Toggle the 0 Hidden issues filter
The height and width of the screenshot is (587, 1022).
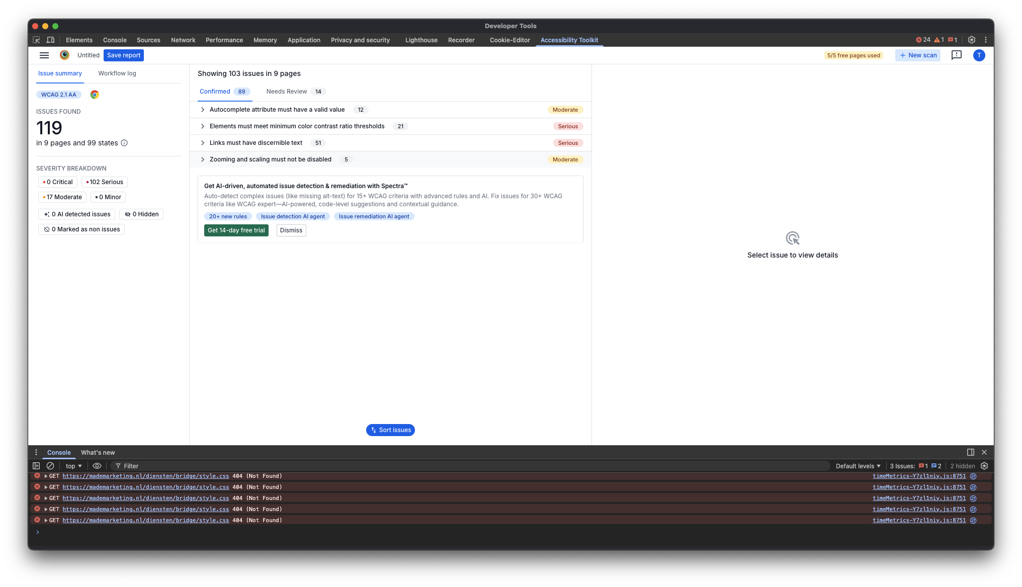[x=141, y=214]
